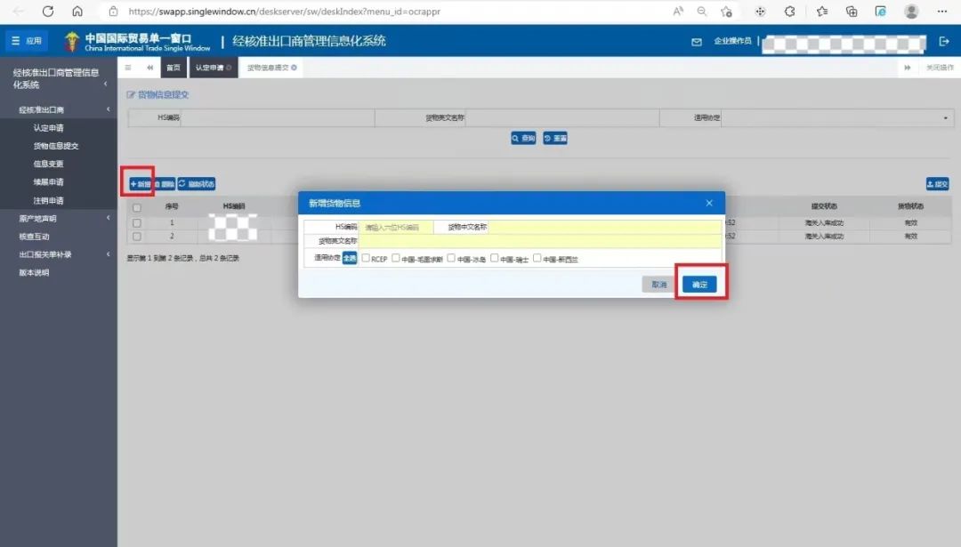Click the double-right arrow tab scroll icon
The height and width of the screenshot is (547, 961).
(908, 68)
